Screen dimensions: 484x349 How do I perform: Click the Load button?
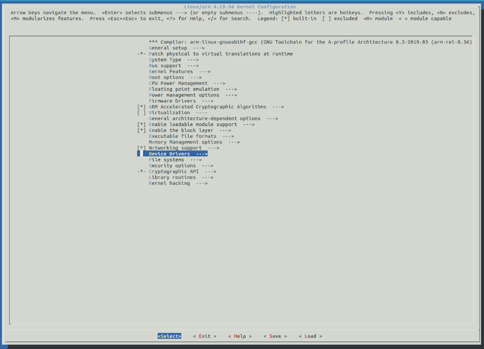[x=310, y=336]
